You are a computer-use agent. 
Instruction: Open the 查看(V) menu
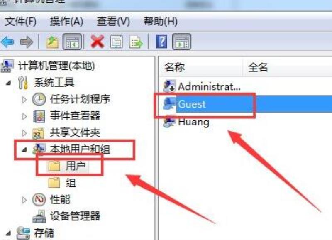pyautogui.click(x=113, y=22)
